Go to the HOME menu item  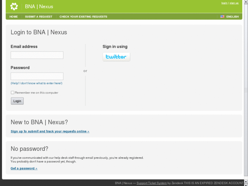14,17
